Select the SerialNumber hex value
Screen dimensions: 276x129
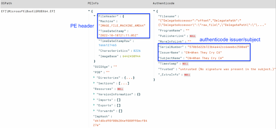218,47
